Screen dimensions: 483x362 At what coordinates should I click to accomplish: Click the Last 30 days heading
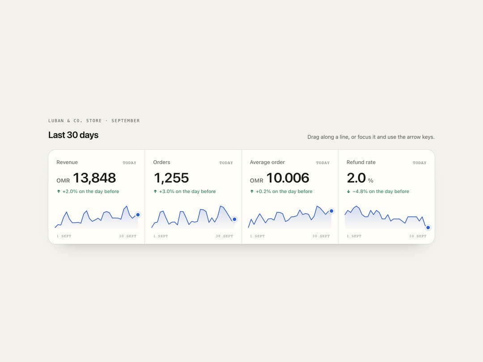[73, 135]
